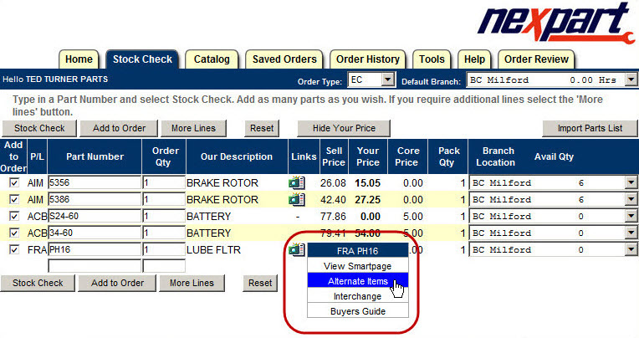This screenshot has height=338, width=639.
Task: Open links icon for part PH16
Action: (296, 249)
